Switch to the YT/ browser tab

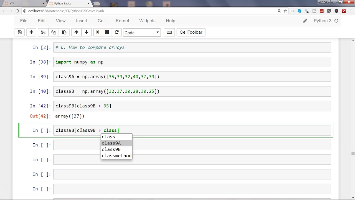(x=24, y=3)
